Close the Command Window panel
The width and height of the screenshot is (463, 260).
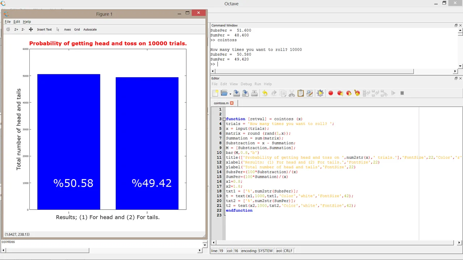pos(460,25)
